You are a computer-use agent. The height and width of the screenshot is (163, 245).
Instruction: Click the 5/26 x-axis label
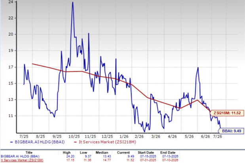point(189,136)
